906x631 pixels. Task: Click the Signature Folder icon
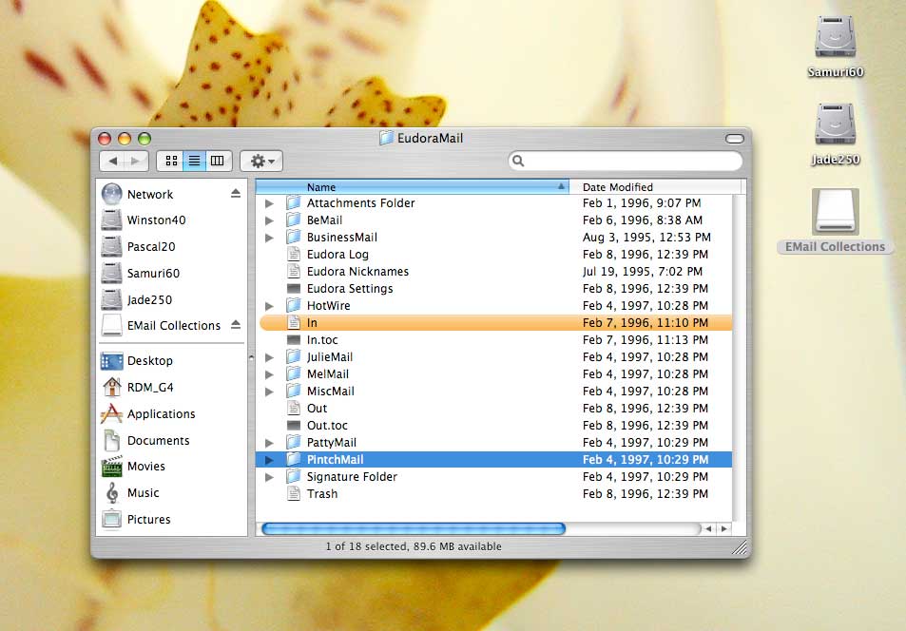pos(294,477)
